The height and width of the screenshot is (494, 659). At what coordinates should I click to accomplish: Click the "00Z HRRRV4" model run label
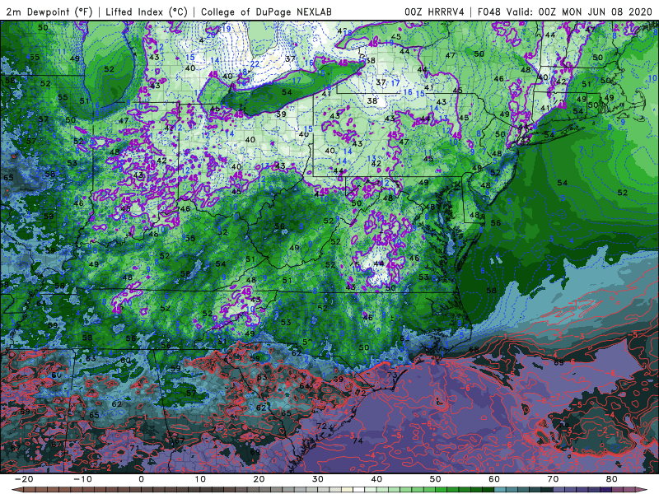click(x=434, y=12)
